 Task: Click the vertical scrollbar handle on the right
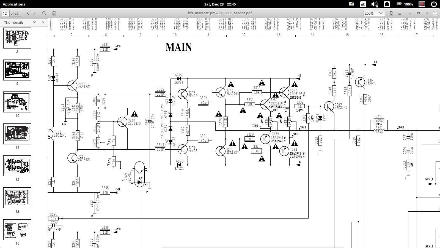coord(439,108)
